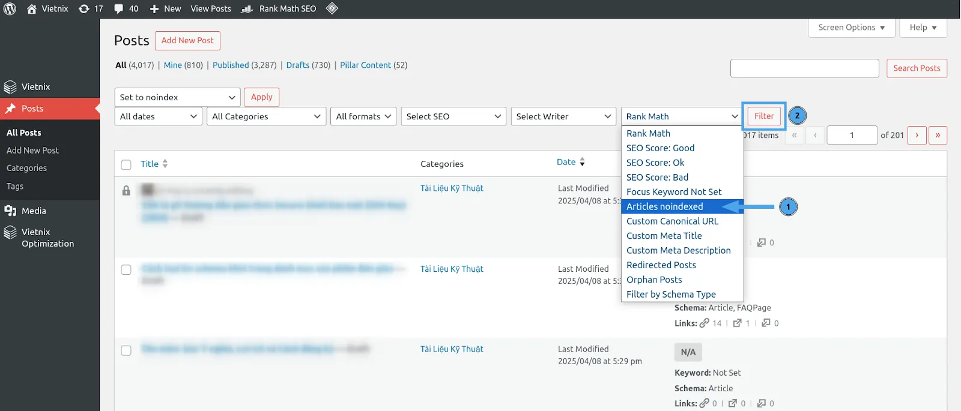
Task: Click the Date column sort arrows
Action: [x=582, y=162]
